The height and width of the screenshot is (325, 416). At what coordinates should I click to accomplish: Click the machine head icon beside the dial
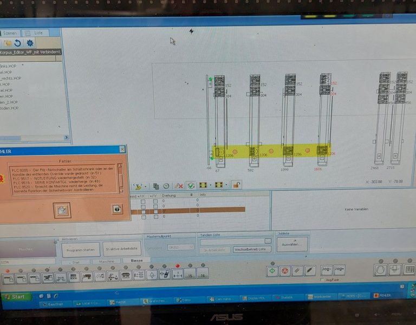tap(395, 270)
